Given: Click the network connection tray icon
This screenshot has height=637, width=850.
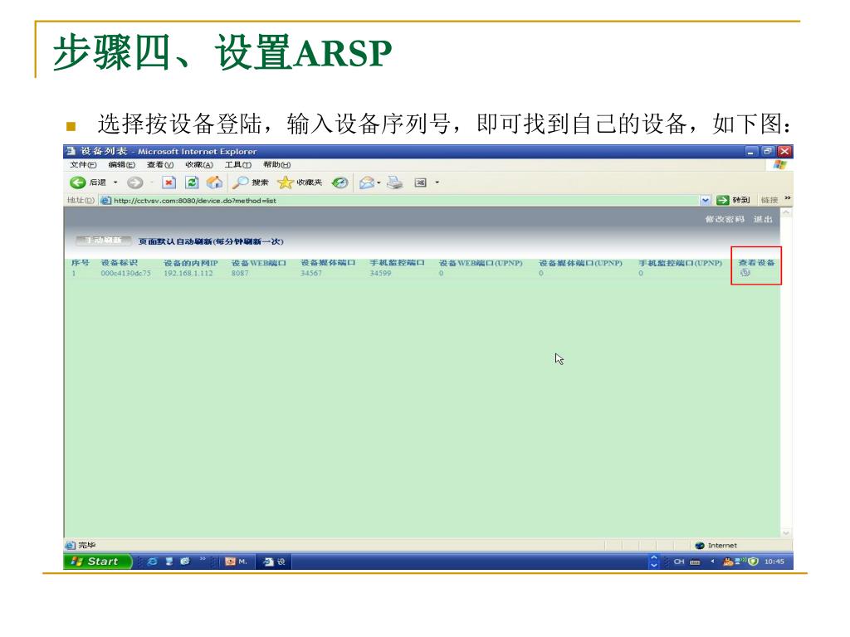Looking at the screenshot, I should [740, 562].
